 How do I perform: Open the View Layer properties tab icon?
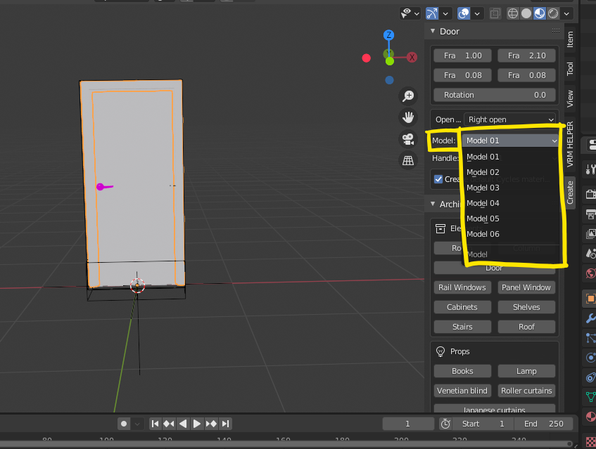pos(590,234)
